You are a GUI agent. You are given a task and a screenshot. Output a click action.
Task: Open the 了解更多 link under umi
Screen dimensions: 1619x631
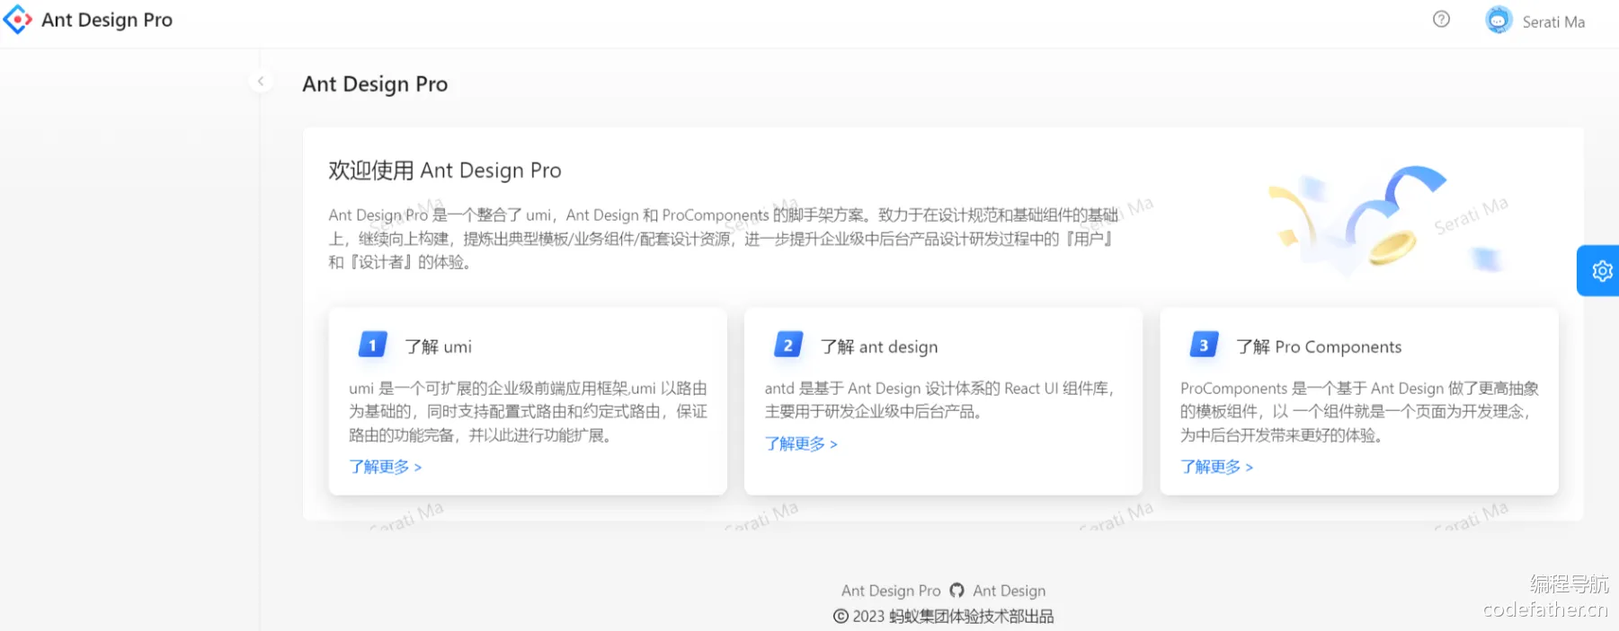[386, 467]
